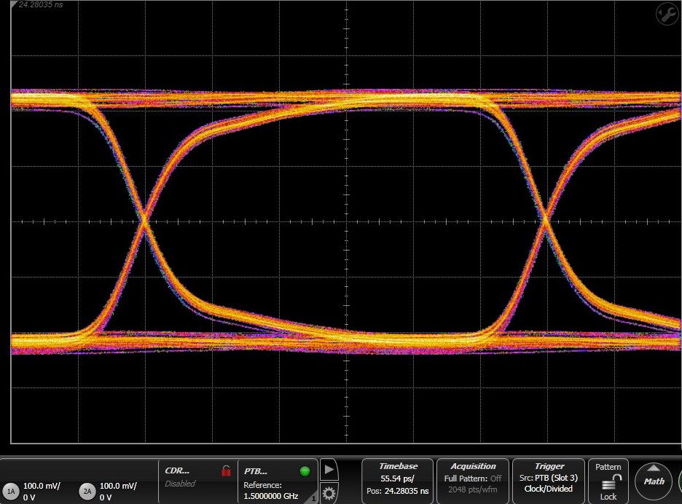Toggle Full Pattern Off in Acquisition
Viewport: 682px width, 504px height.
pos(473,479)
